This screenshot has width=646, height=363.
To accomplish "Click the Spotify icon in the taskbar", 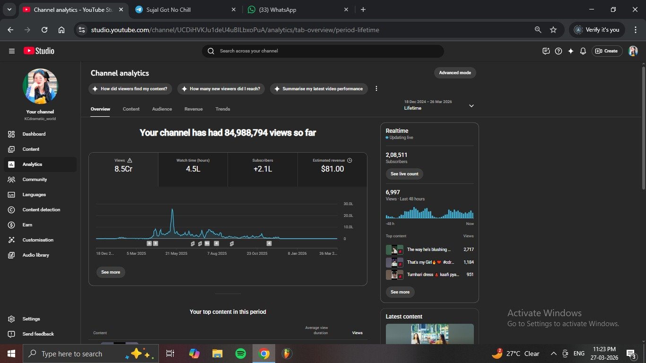I will click(240, 354).
